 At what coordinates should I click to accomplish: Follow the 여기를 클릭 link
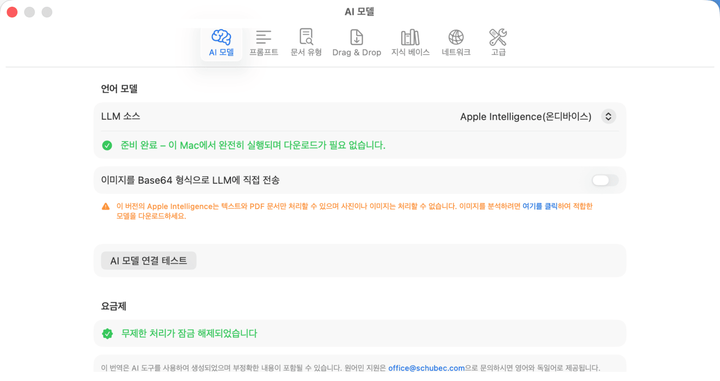tap(540, 206)
